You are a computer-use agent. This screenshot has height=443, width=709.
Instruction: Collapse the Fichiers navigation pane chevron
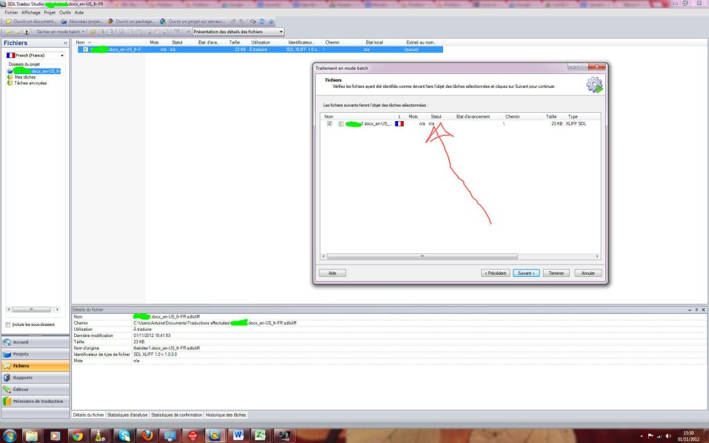click(x=66, y=43)
